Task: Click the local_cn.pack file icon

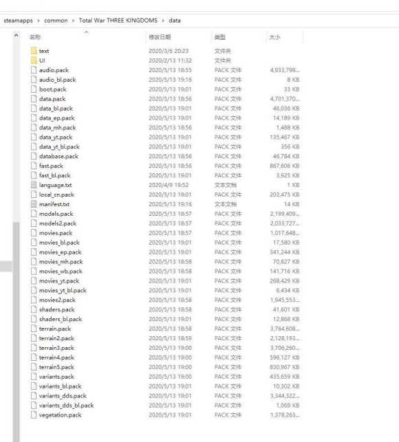Action: click(x=34, y=195)
